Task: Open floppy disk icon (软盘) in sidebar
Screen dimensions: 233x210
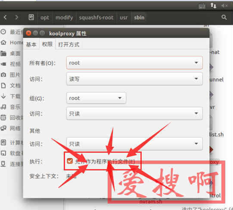Action: (3, 153)
